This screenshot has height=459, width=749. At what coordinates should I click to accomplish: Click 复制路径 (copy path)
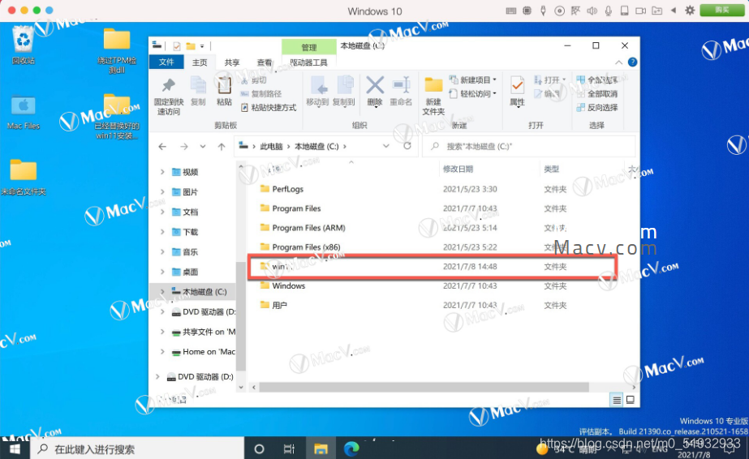261,94
